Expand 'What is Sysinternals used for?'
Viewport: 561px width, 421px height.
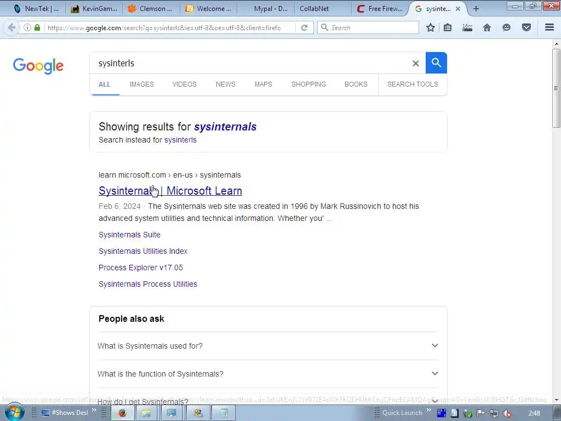click(x=268, y=346)
